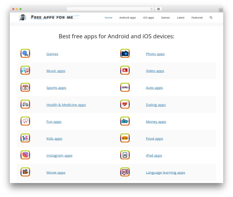The height and width of the screenshot is (197, 233).
Task: Follow the Money apps link
Action: tap(156, 122)
